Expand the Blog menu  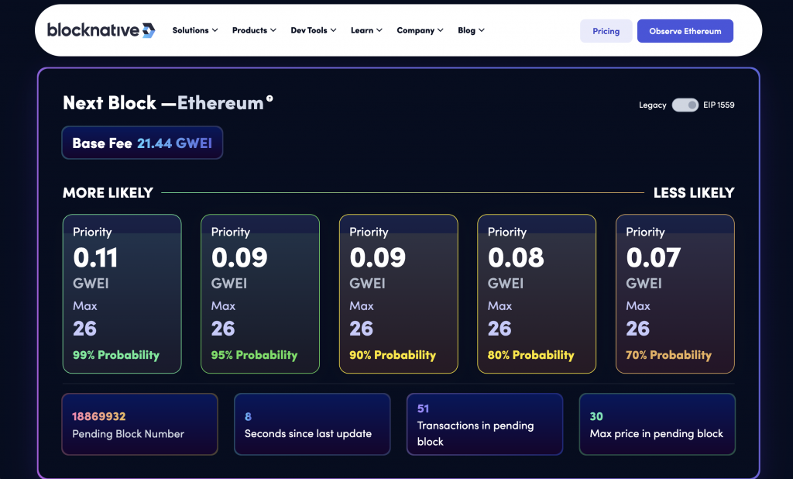click(471, 30)
